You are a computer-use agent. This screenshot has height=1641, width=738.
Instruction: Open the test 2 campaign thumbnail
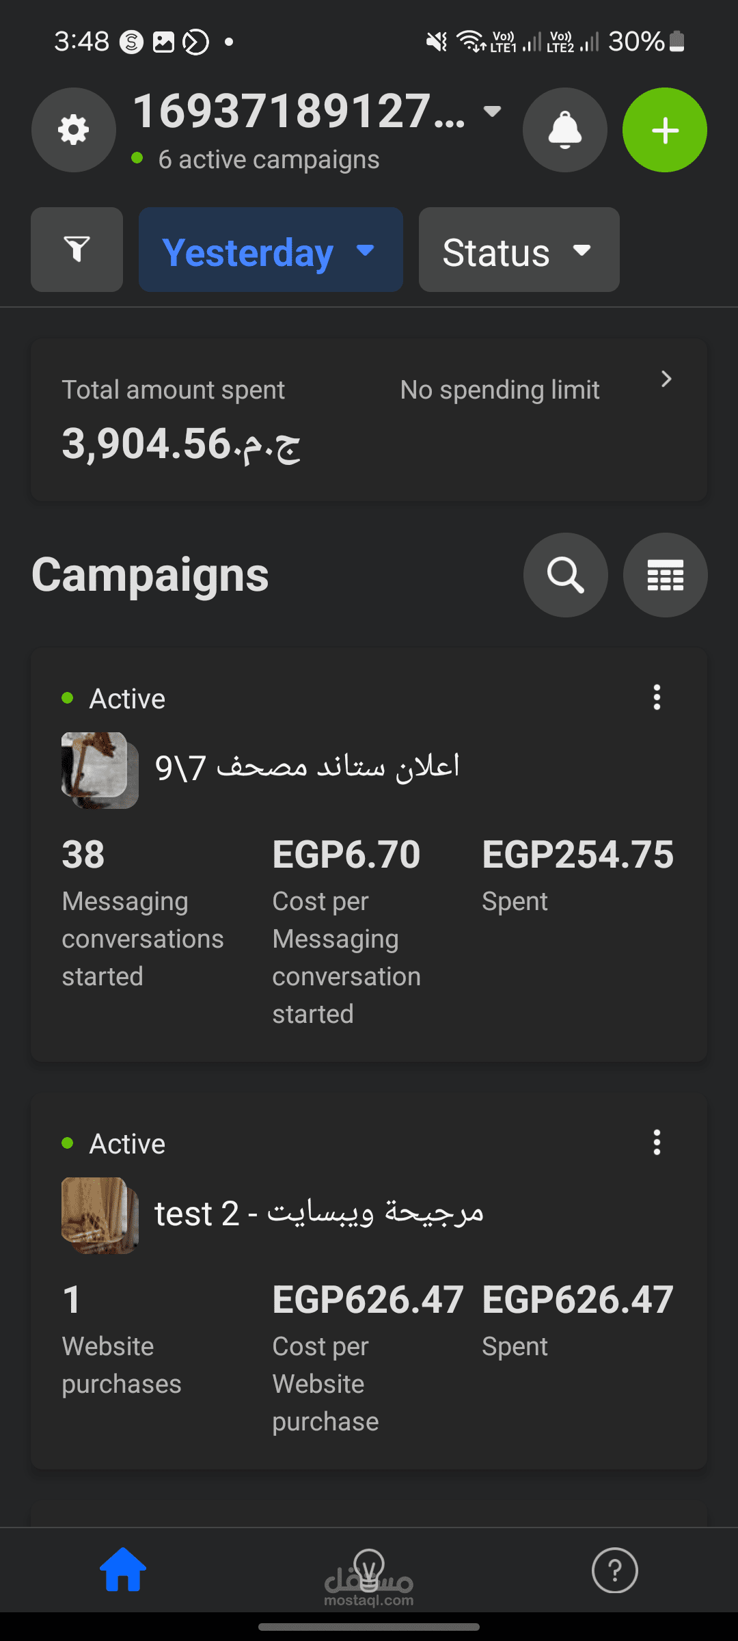100,1215
